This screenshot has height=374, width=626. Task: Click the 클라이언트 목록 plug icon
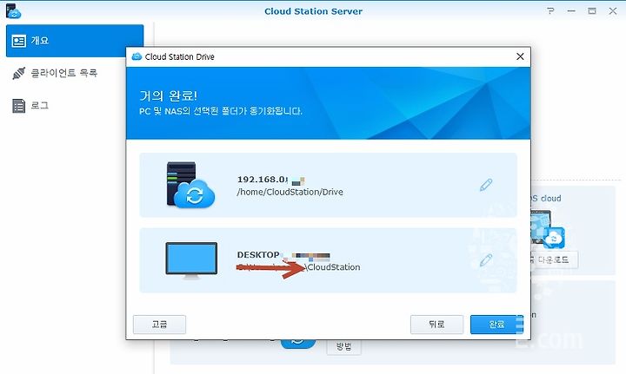19,73
